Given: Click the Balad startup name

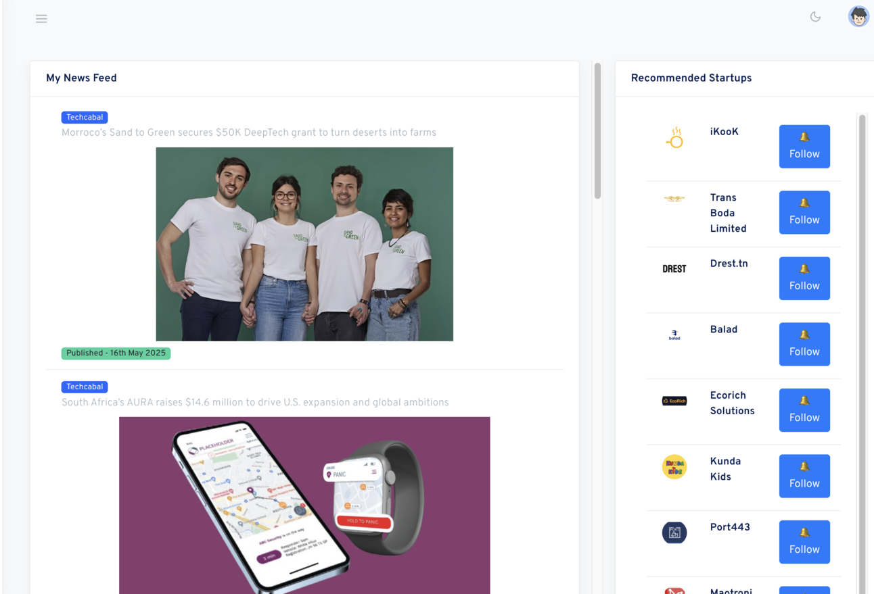Looking at the screenshot, I should coord(724,330).
